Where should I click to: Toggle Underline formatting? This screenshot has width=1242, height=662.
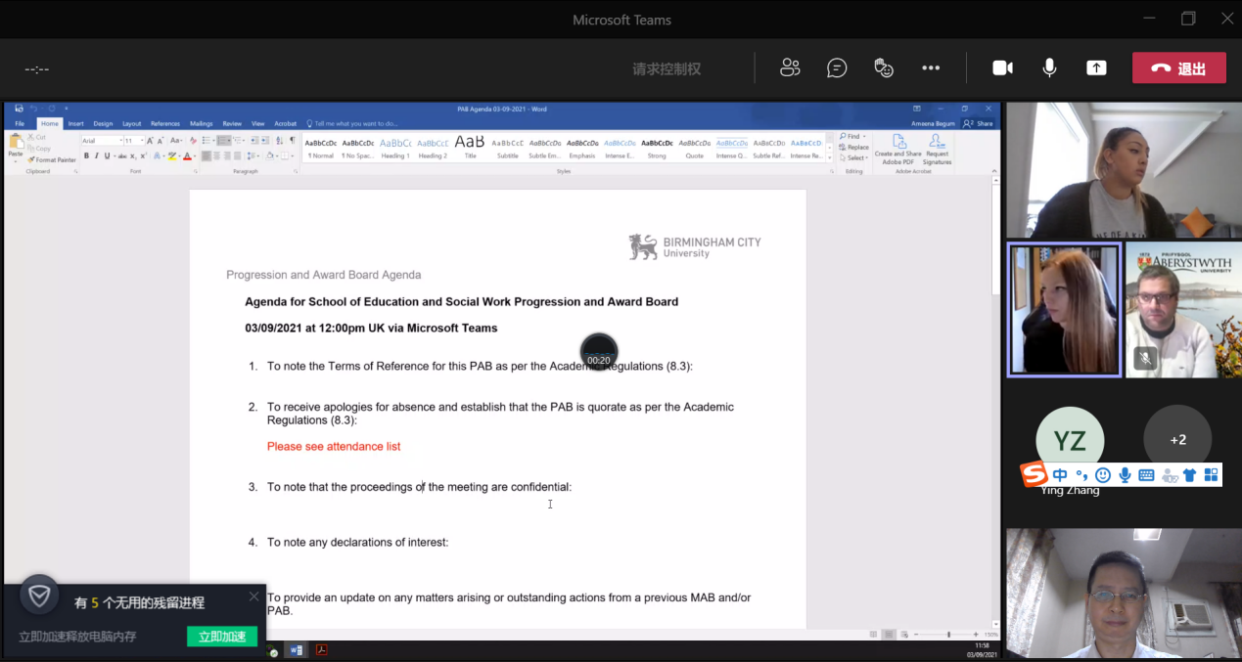[x=107, y=155]
